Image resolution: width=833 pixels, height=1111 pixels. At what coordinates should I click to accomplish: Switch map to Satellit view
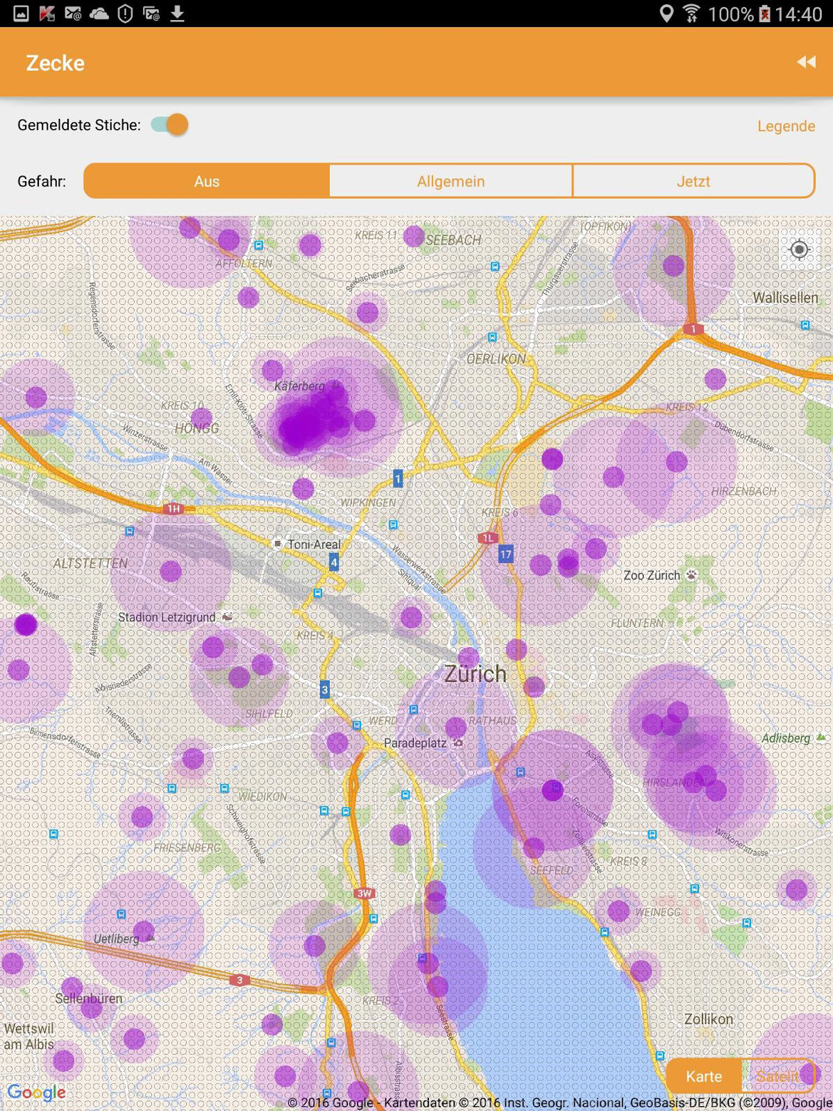click(x=777, y=1076)
